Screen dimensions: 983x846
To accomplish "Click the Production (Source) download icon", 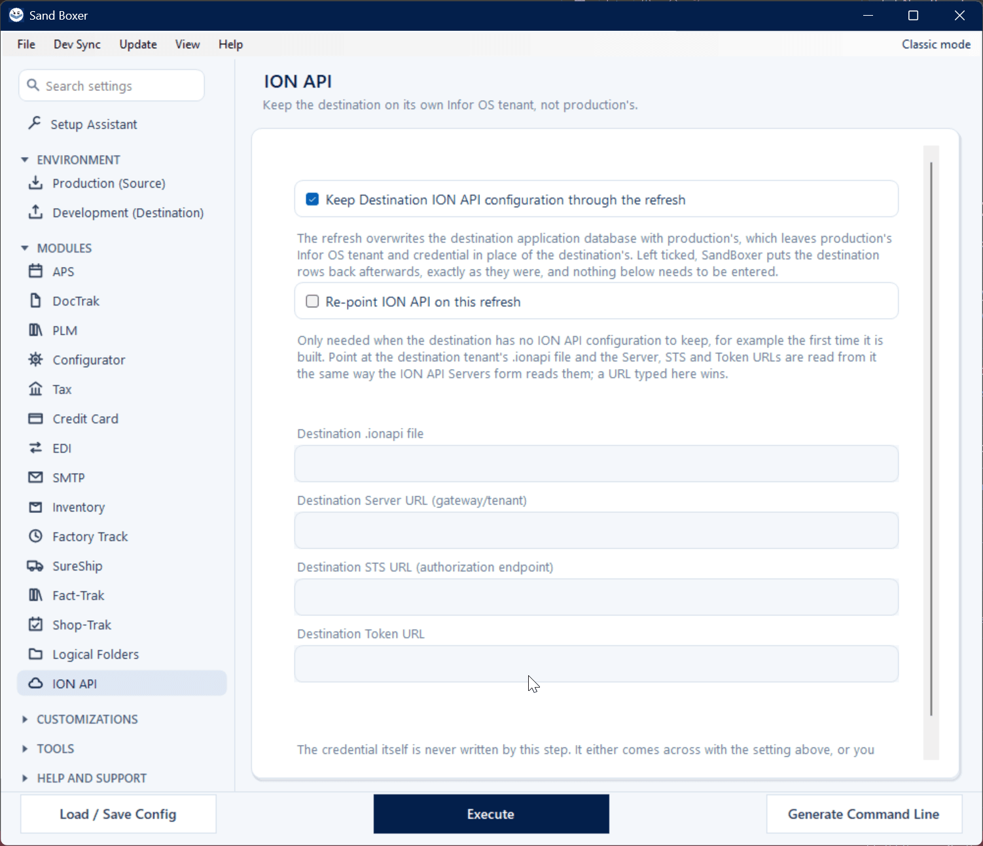I will pos(36,183).
